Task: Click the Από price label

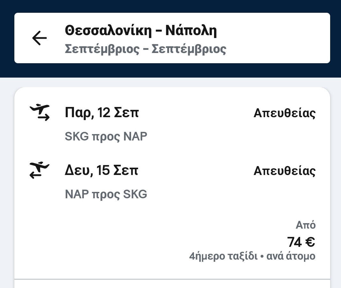Action: pyautogui.click(x=305, y=225)
